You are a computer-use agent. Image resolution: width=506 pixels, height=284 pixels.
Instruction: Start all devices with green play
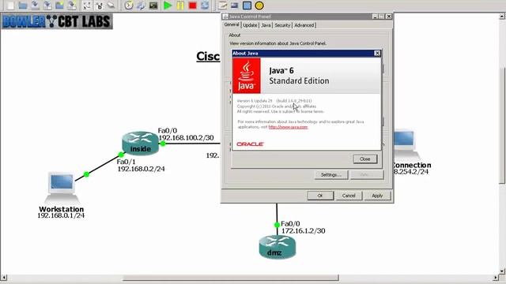coord(168,6)
